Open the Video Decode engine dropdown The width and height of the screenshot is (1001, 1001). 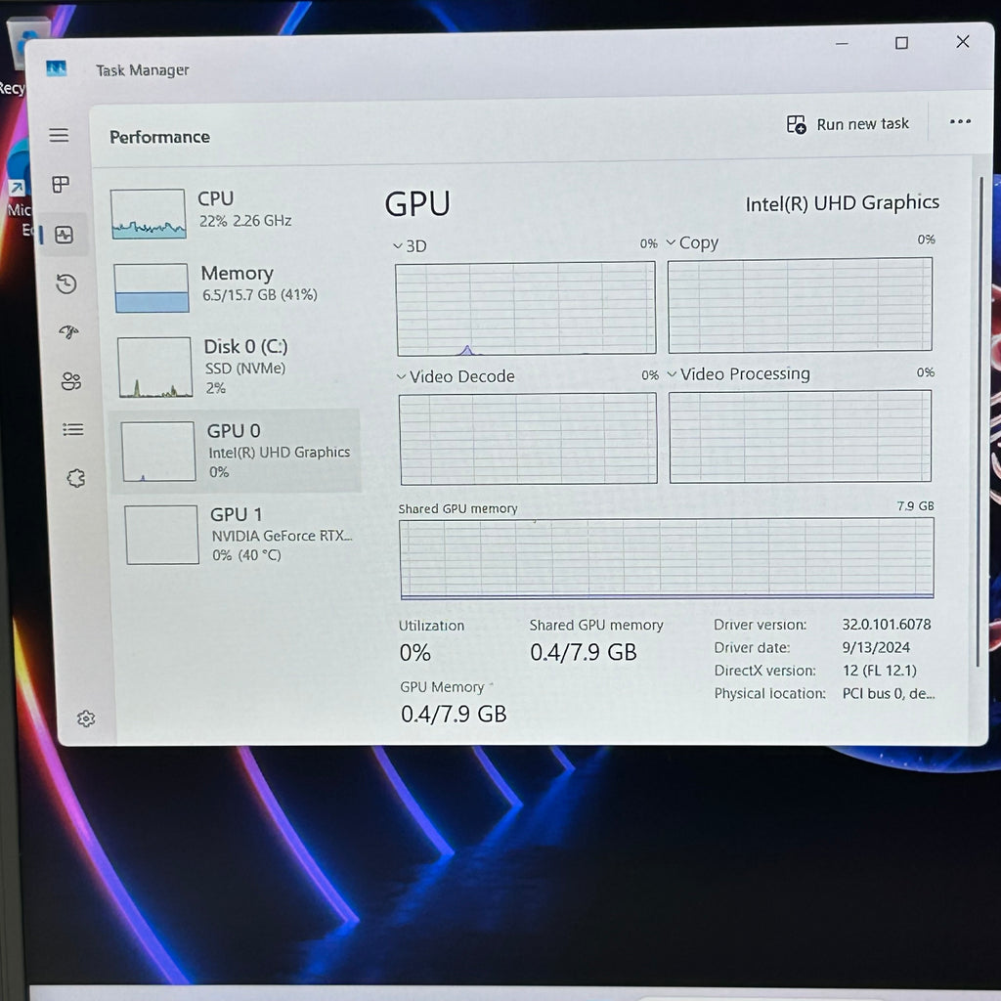[x=402, y=376]
